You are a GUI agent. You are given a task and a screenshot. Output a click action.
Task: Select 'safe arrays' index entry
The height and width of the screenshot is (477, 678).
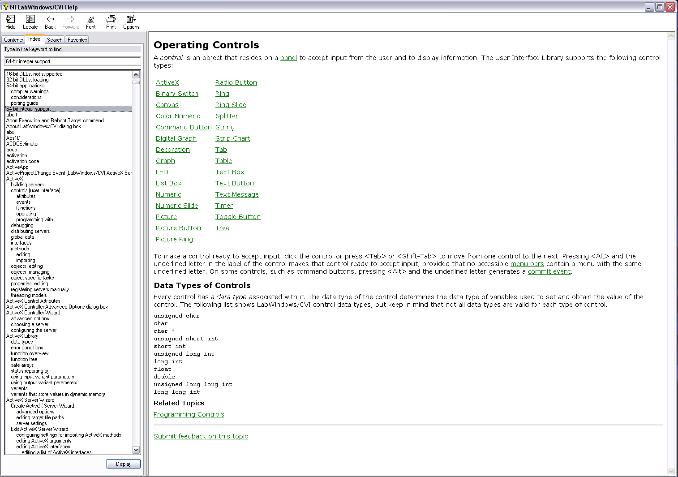[22, 365]
